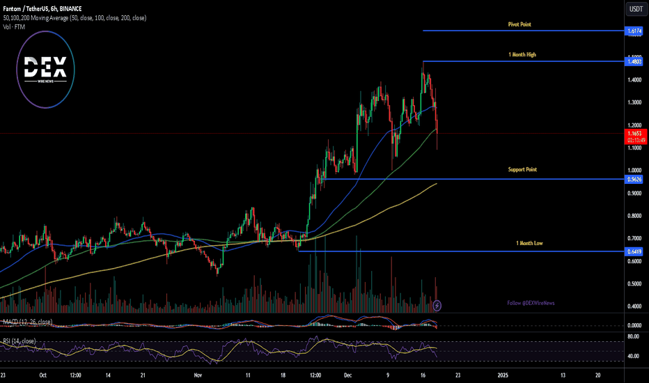
Task: Select the Support Point text label
Action: point(522,170)
